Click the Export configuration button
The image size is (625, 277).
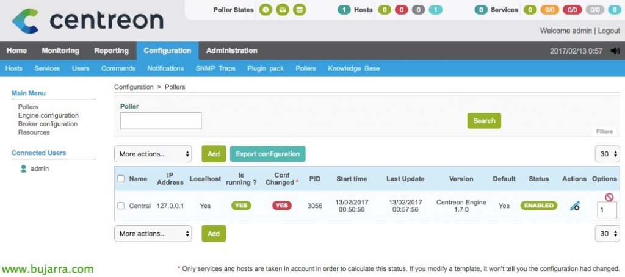tap(267, 154)
